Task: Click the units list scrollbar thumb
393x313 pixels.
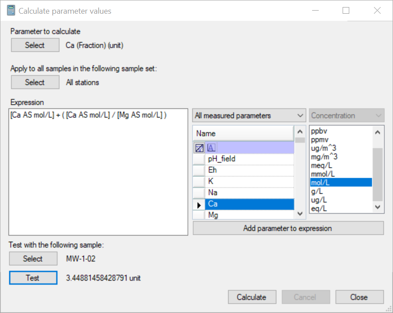Action: pos(378,175)
